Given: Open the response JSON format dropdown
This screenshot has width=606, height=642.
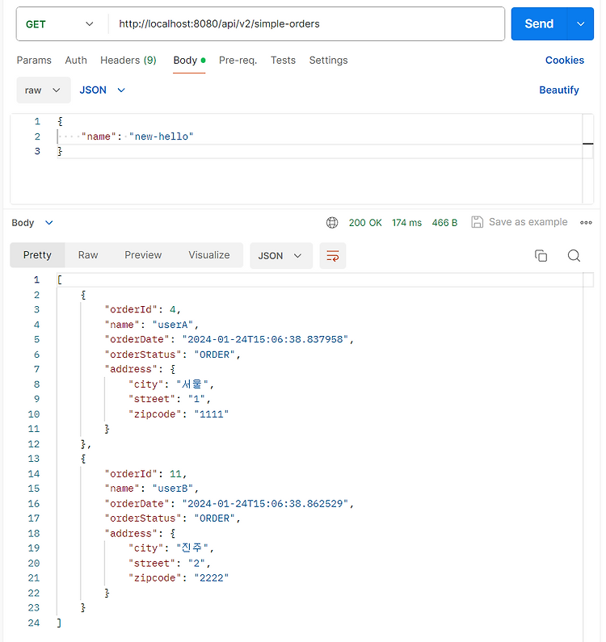Looking at the screenshot, I should (281, 256).
